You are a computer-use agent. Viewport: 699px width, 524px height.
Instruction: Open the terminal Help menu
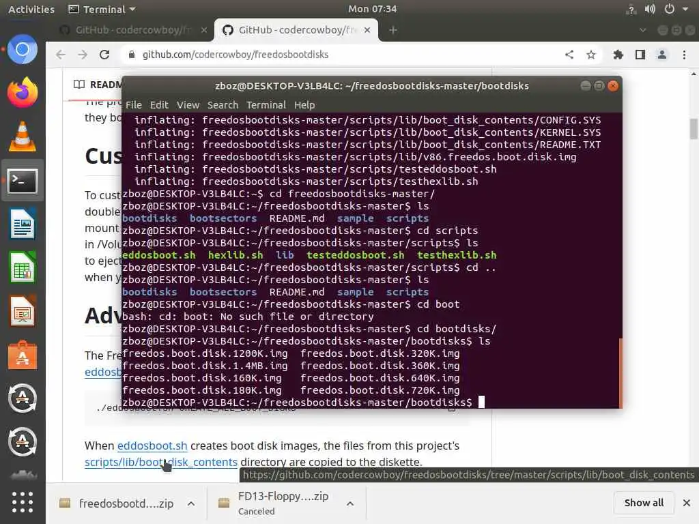click(x=304, y=104)
